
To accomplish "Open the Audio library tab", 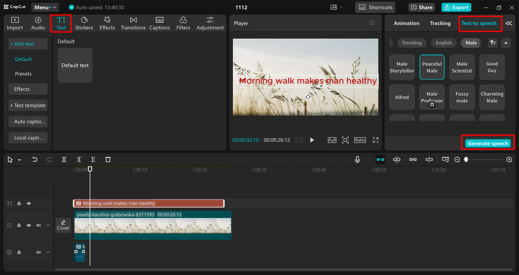I will [x=38, y=23].
